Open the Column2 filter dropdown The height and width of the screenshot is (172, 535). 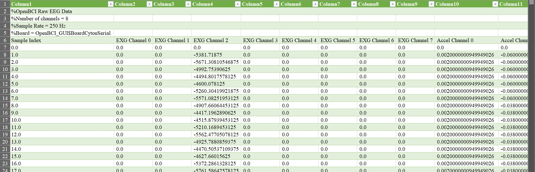tap(149, 4)
